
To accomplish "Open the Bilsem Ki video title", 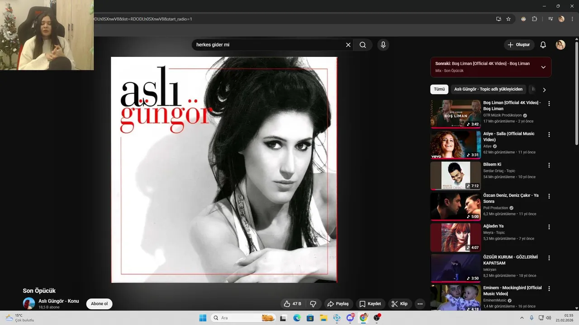I will [x=492, y=164].
